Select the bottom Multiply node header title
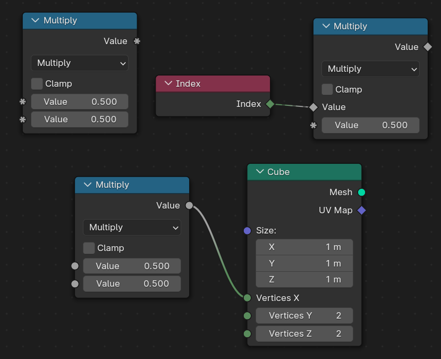The height and width of the screenshot is (359, 441). click(112, 185)
